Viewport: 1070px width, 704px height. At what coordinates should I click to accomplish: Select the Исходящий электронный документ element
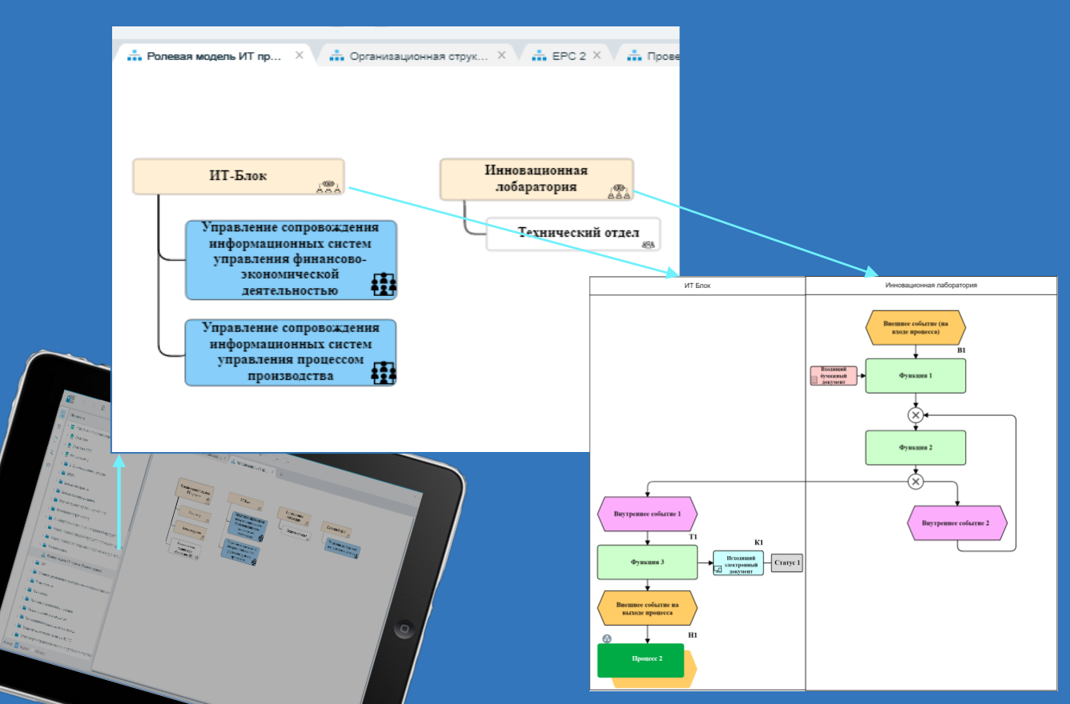click(x=738, y=563)
